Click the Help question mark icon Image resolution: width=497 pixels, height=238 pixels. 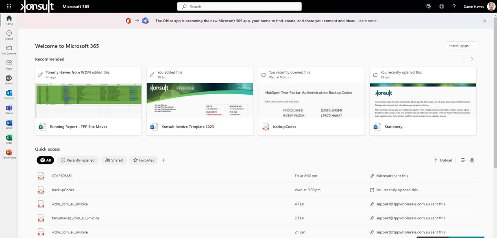(x=454, y=6)
